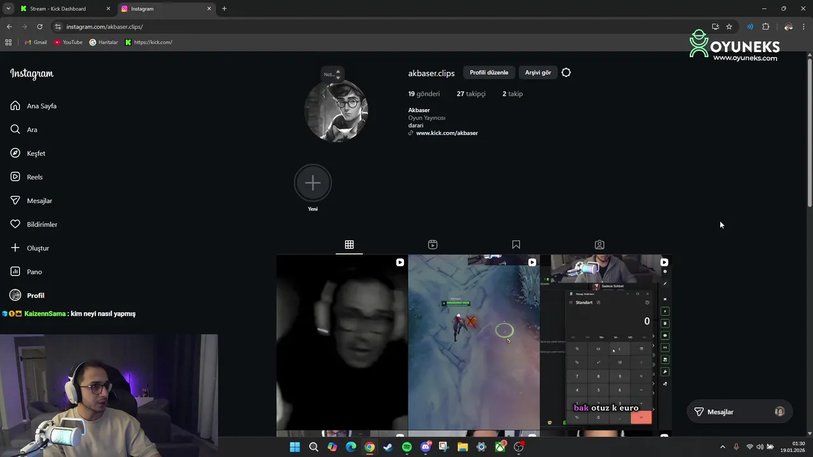
Task: Switch to Stream - Kick Dashboard tab
Action: pyautogui.click(x=58, y=9)
